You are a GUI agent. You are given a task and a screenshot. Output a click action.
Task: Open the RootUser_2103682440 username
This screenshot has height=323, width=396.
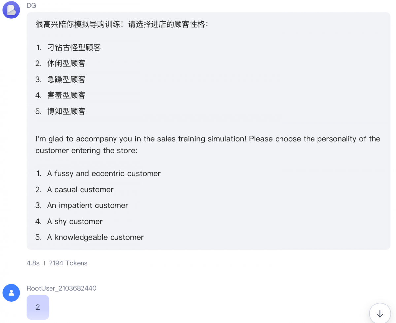[x=61, y=288]
